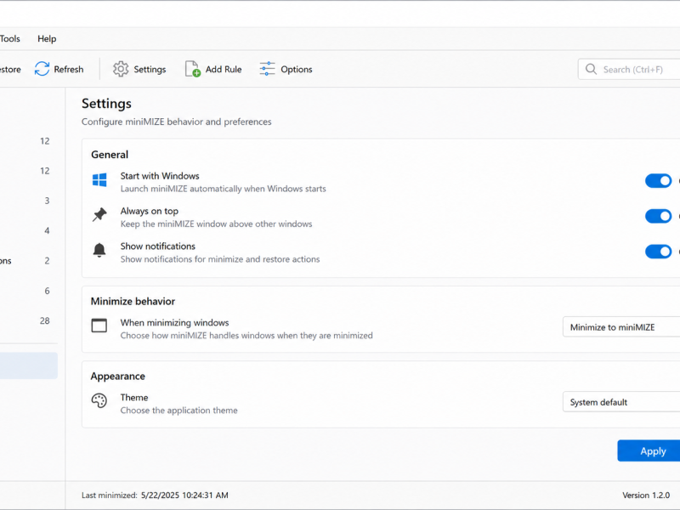Screen dimensions: 680x510
Task: Open the Minimize to miniMIZE dropdown
Action: (x=621, y=327)
